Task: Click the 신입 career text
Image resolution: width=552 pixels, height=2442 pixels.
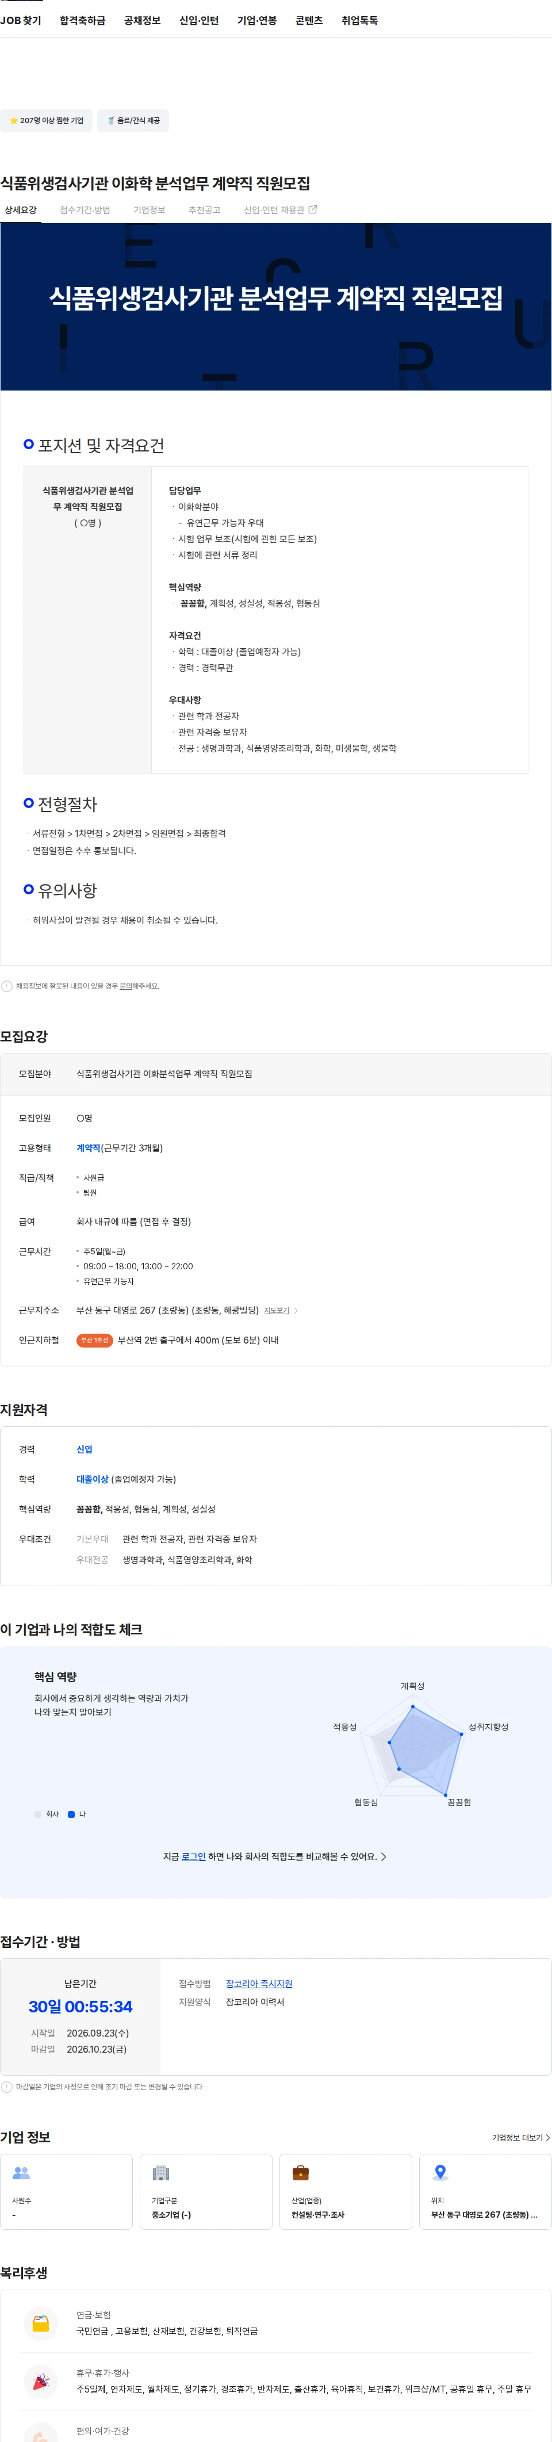Action: pyautogui.click(x=85, y=1449)
